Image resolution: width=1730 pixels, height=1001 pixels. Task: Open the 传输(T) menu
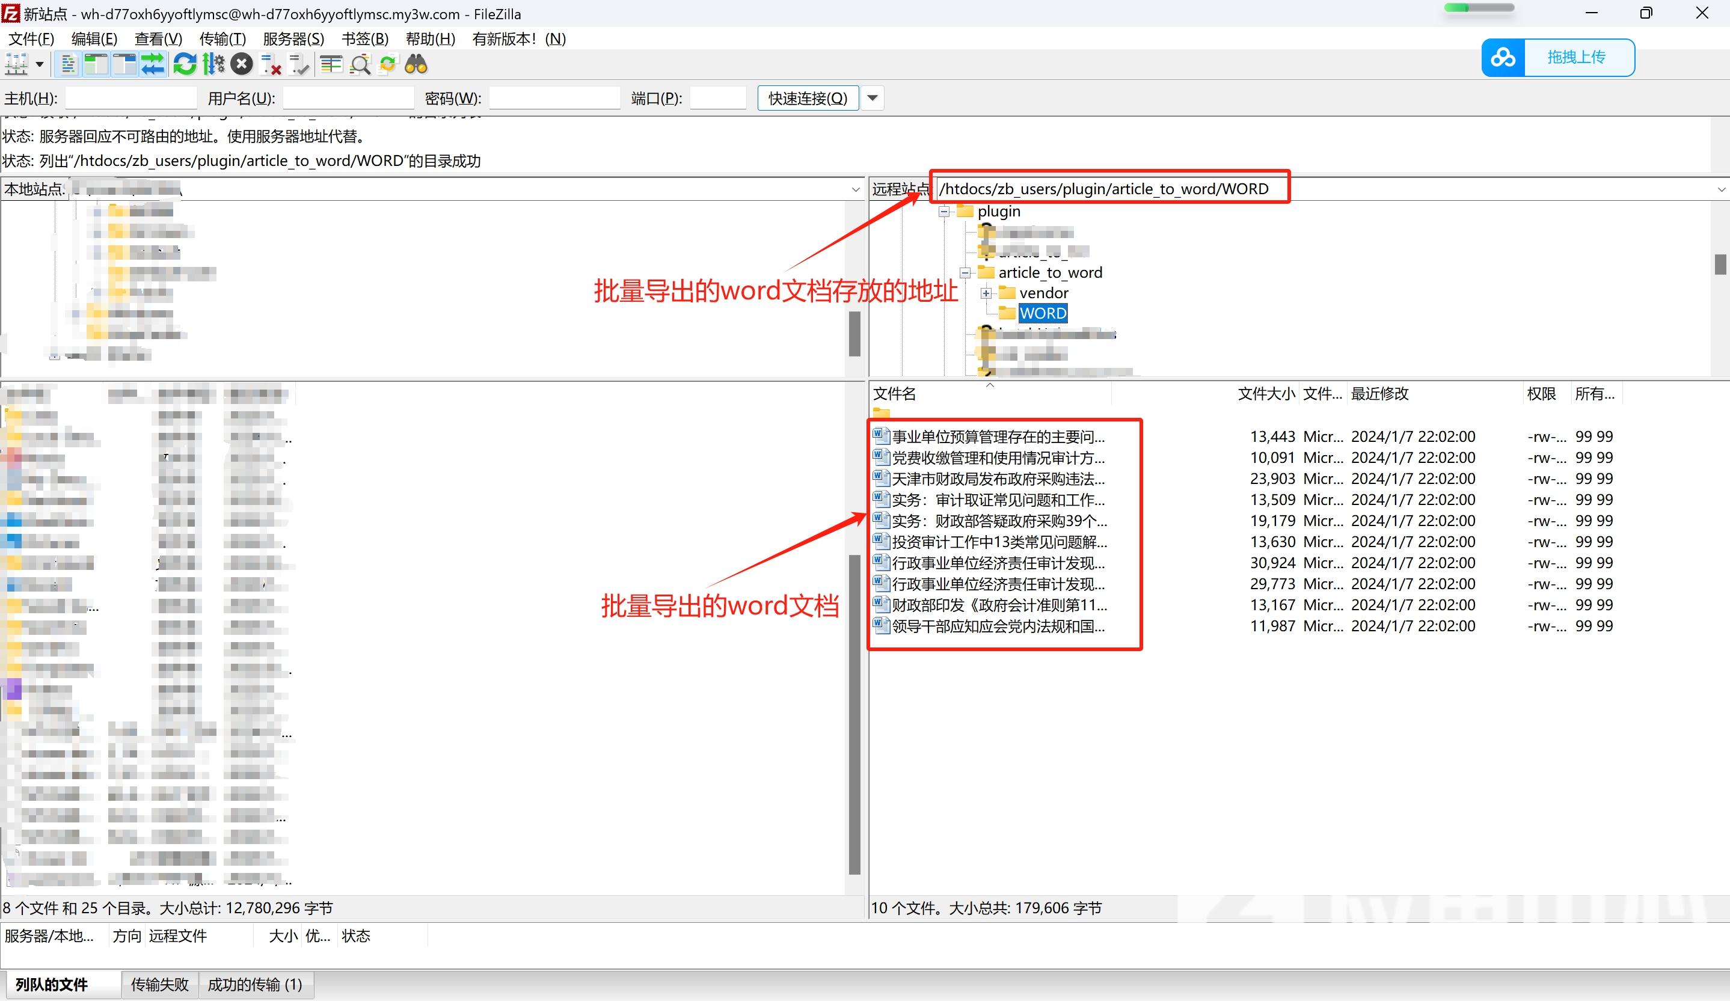point(222,38)
